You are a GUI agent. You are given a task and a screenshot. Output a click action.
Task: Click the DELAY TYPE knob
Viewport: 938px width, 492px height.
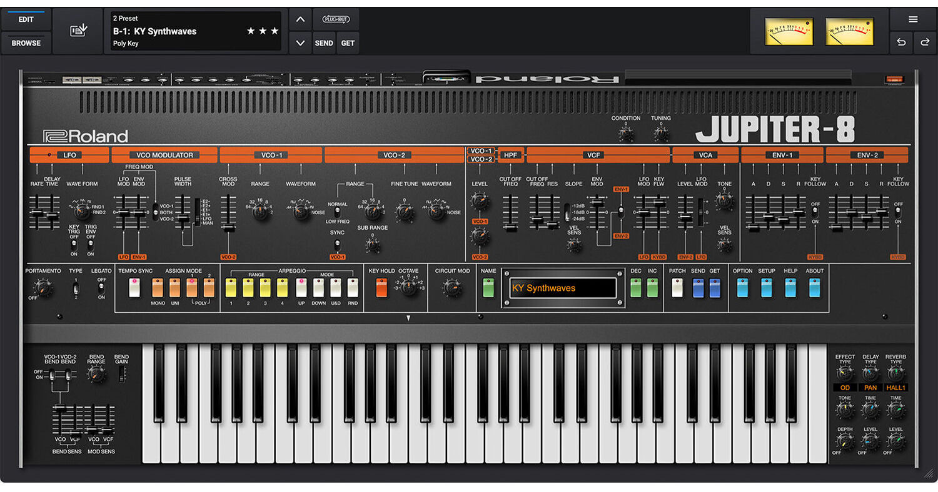pyautogui.click(x=870, y=374)
